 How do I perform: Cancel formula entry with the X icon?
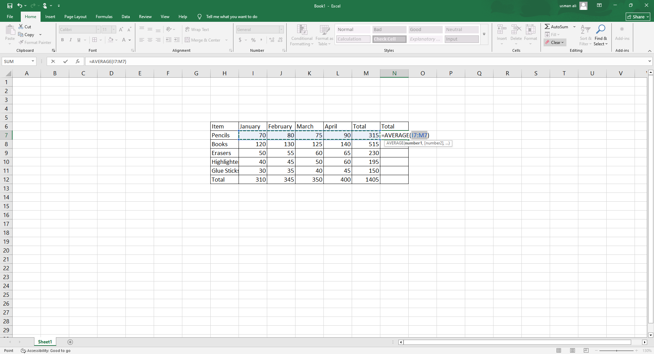[x=53, y=61]
